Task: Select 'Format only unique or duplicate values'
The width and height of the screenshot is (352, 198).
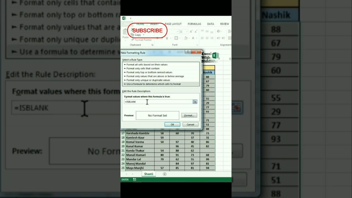Action: (161, 80)
